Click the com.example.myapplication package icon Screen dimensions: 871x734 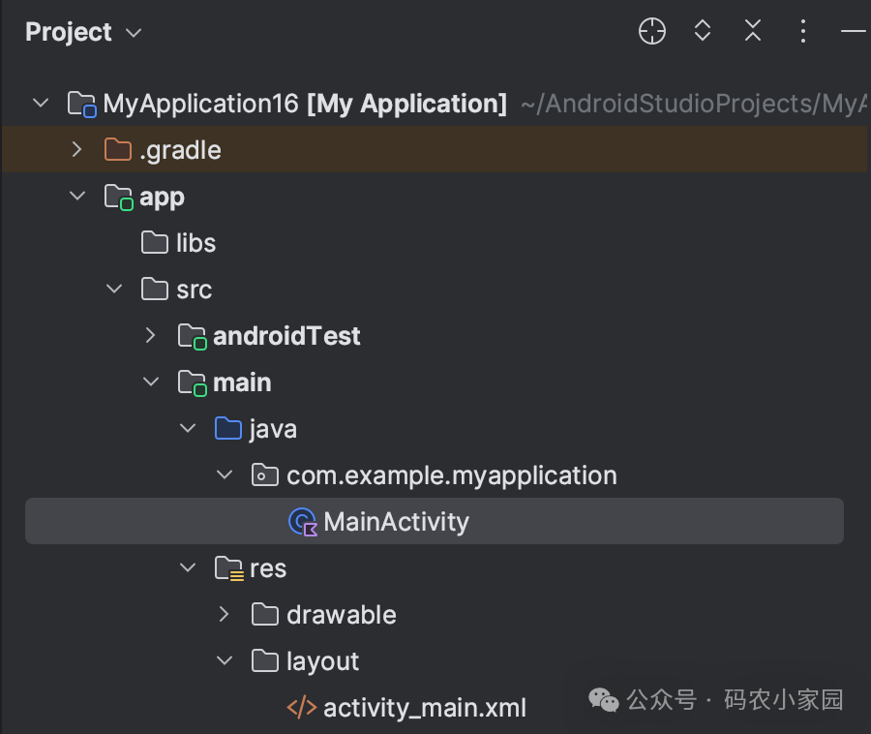264,474
